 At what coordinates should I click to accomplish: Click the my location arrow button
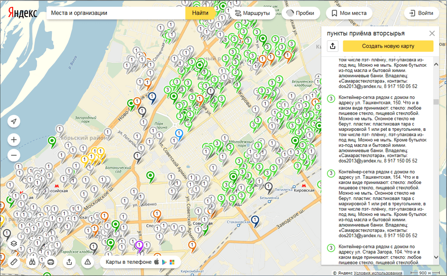pyautogui.click(x=14, y=121)
